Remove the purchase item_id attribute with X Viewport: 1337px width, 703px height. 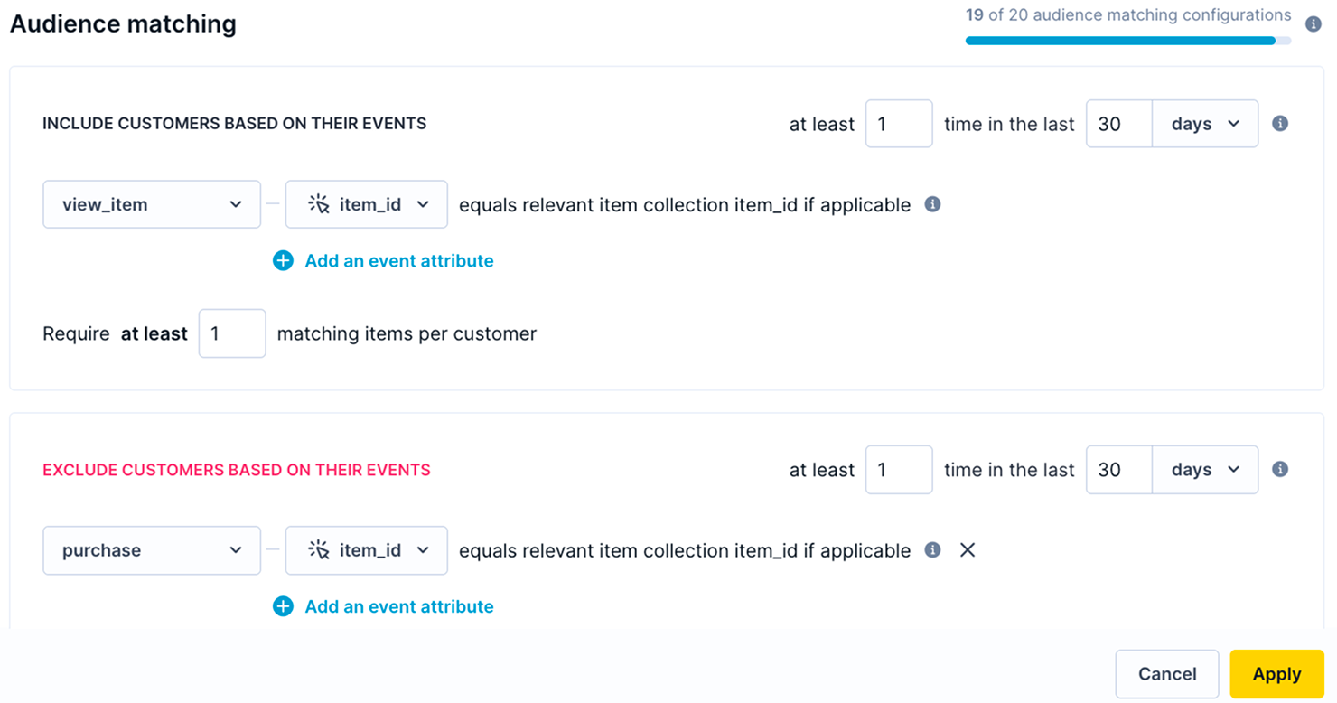968,549
